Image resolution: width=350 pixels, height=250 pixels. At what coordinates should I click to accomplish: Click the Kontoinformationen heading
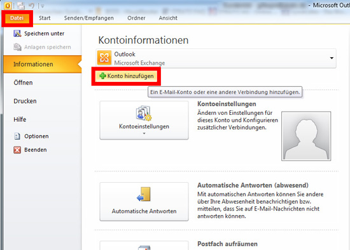point(143,40)
